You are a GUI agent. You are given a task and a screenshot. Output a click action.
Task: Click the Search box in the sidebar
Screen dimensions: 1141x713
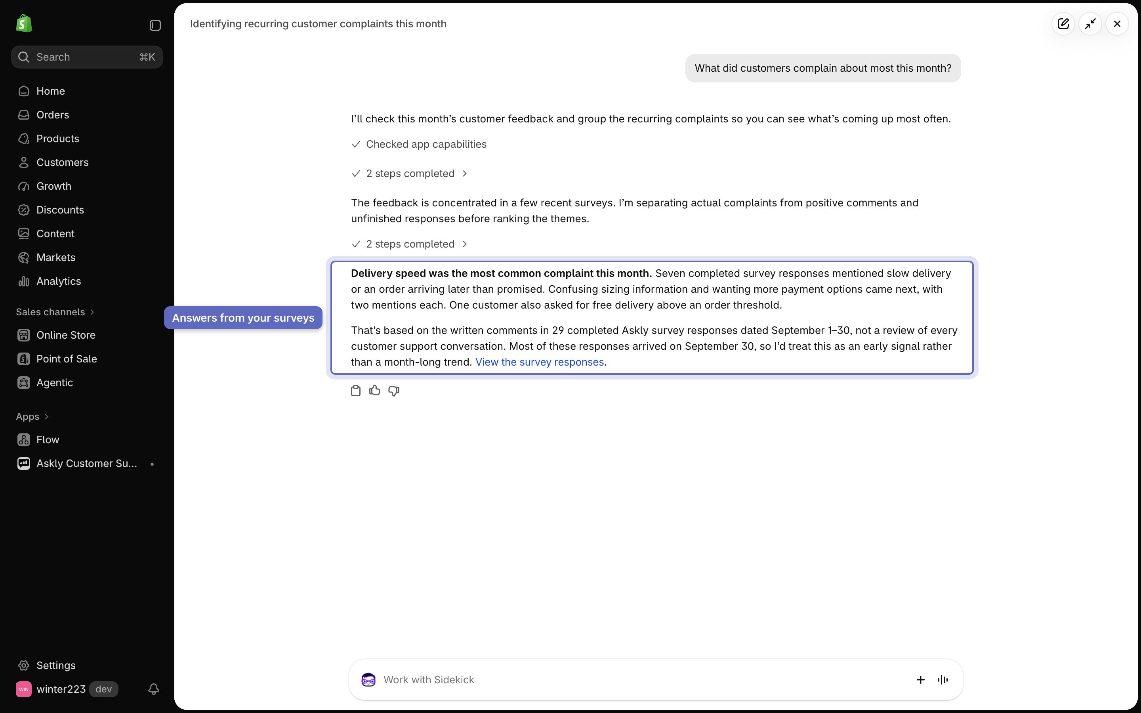87,57
